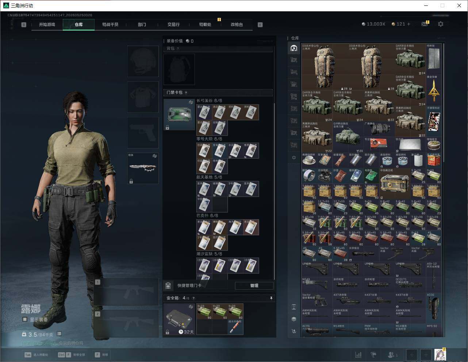This screenshot has width=468, height=362.
Task: Click the stacked layers icon in warehouse sidebar
Action: pos(294,319)
